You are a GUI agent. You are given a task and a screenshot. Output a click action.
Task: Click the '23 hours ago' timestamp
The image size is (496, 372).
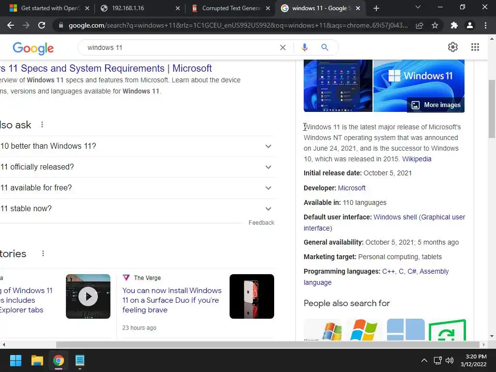tap(139, 328)
